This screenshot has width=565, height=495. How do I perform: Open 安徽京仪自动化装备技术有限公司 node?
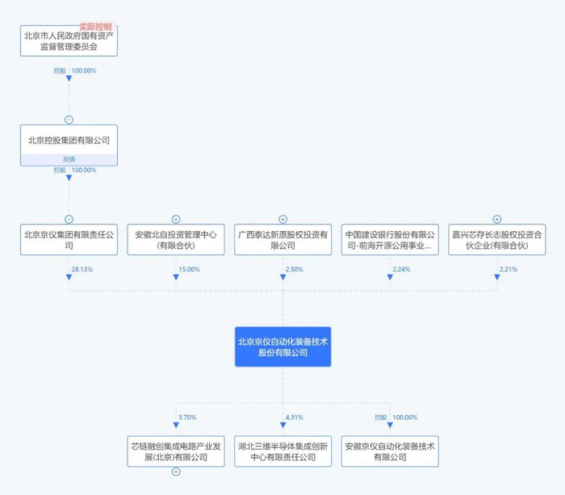point(390,451)
